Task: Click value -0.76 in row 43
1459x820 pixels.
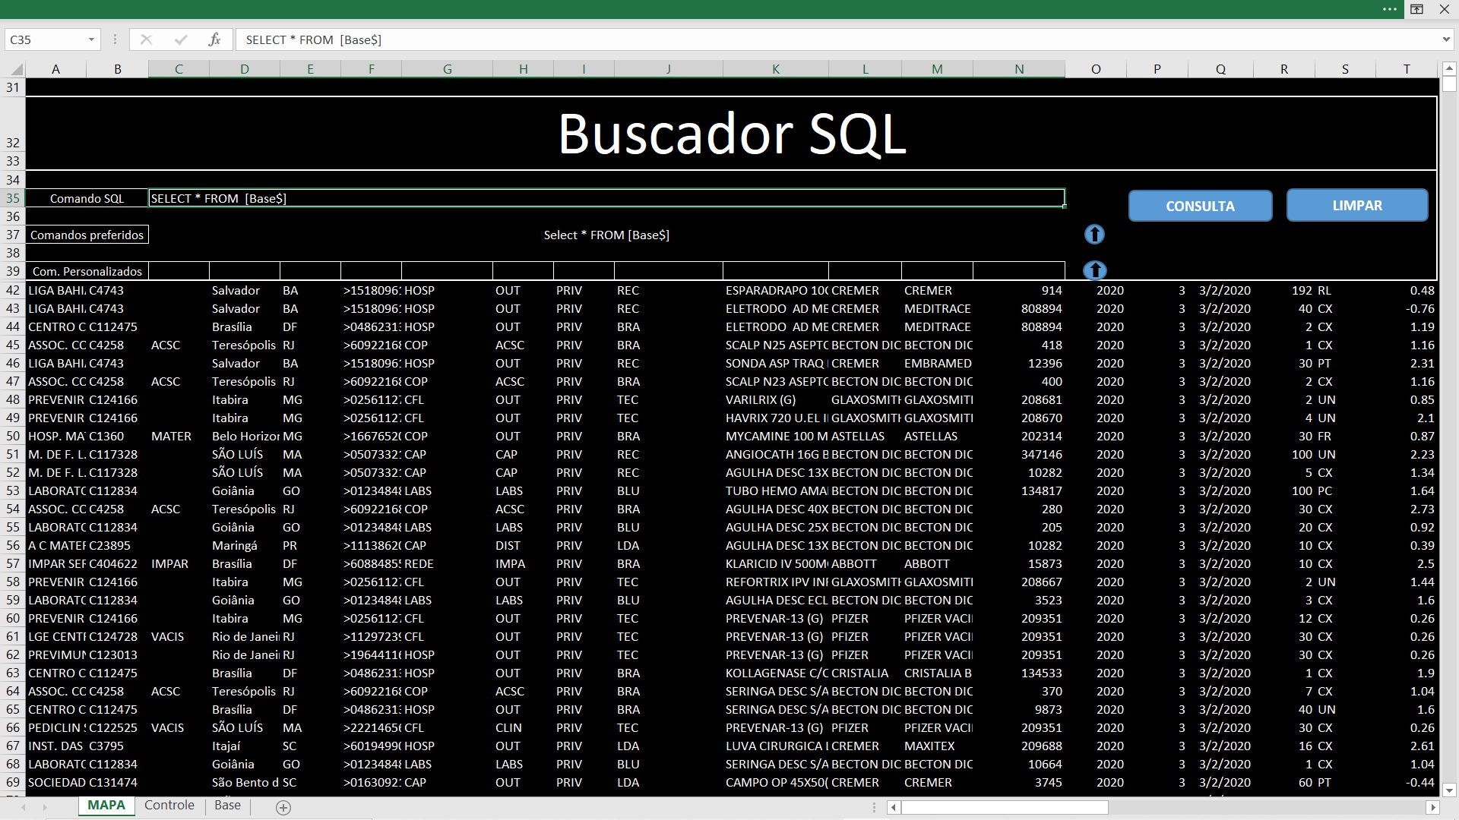Action: pos(1407,308)
